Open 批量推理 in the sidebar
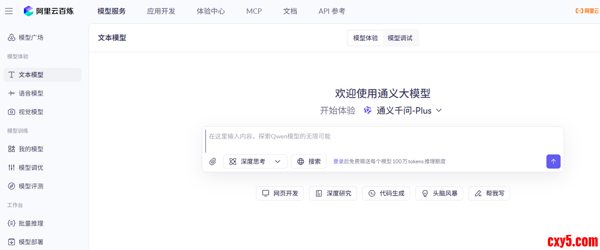Image resolution: width=600 pixels, height=250 pixels. click(43, 223)
